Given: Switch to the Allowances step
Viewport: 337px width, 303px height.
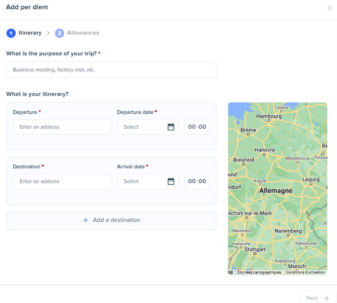Looking at the screenshot, I should click(83, 33).
